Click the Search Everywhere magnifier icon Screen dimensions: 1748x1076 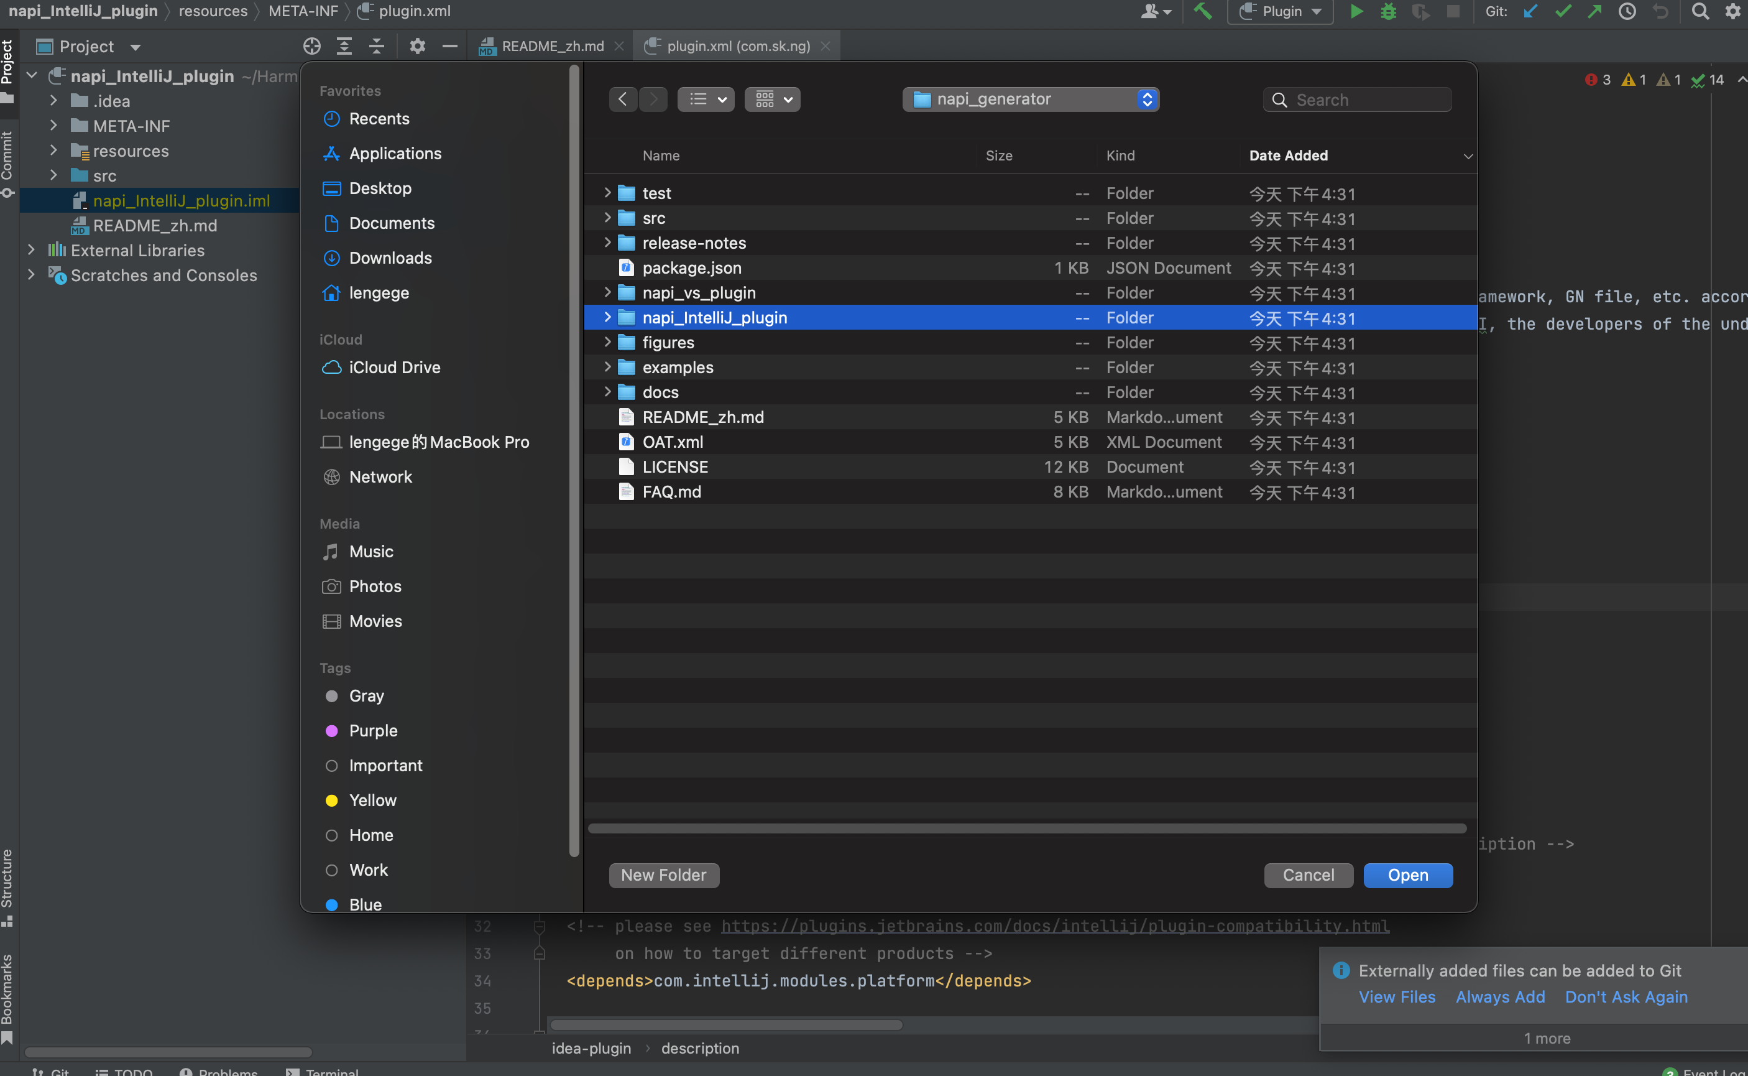pyautogui.click(x=1700, y=11)
